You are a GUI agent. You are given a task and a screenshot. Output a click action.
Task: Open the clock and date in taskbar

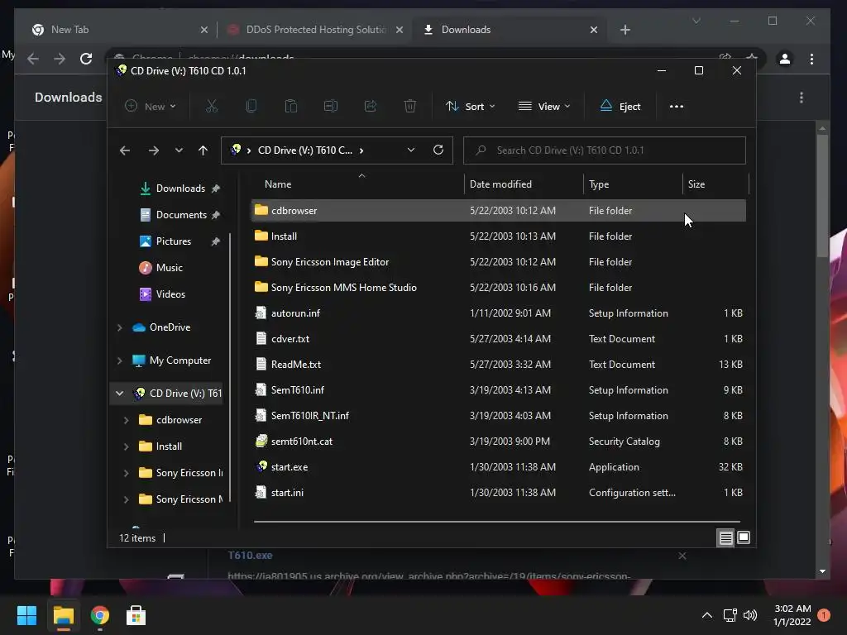[x=792, y=615]
